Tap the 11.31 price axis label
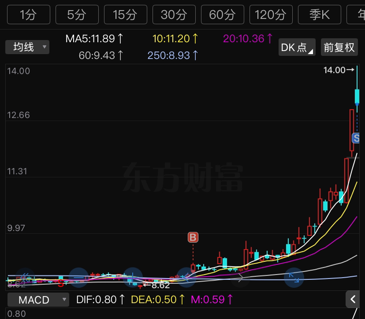The image size is (365, 319). tap(17, 172)
